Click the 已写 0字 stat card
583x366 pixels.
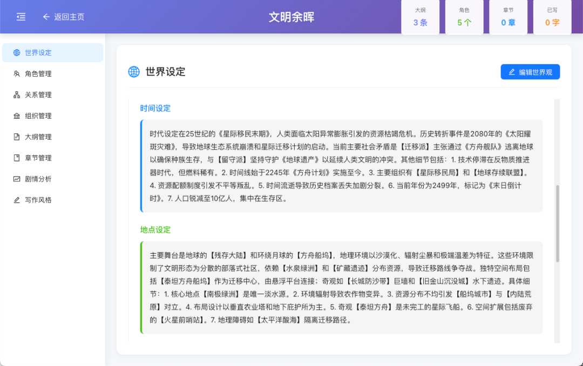(x=552, y=17)
